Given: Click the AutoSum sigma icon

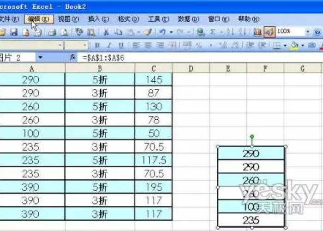Looking at the screenshot, I should pos(213,32).
